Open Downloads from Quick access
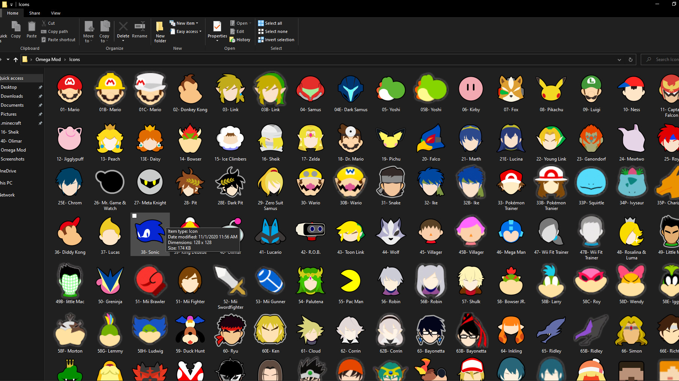Viewport: 679px width, 381px height. [12, 96]
